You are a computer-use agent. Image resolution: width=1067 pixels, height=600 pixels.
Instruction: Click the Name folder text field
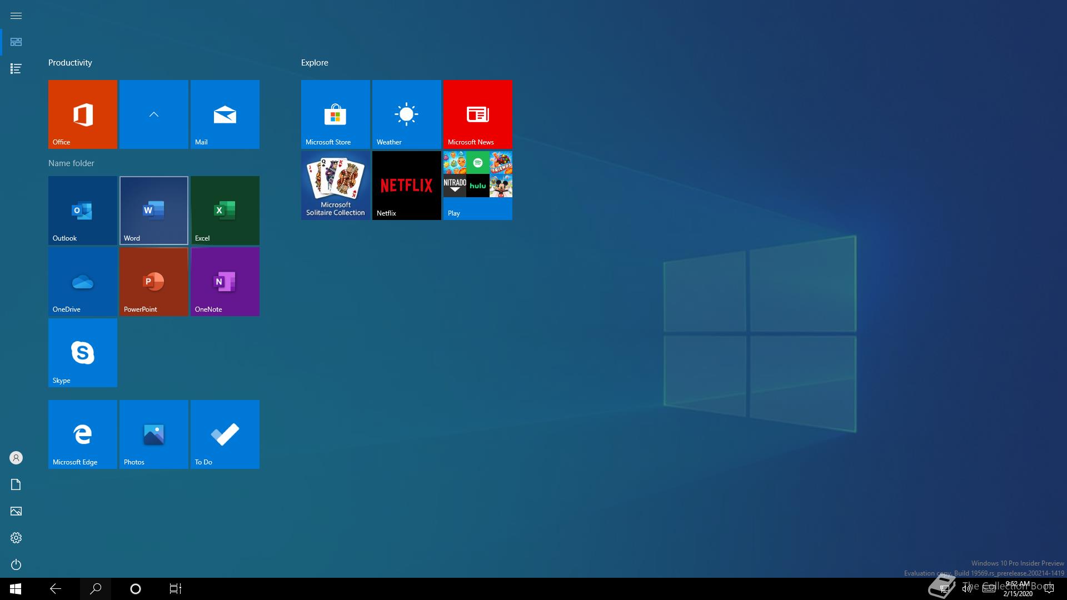[x=71, y=163]
